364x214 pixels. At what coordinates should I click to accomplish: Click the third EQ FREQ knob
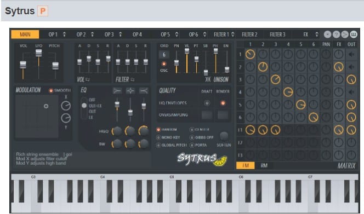coord(144,131)
